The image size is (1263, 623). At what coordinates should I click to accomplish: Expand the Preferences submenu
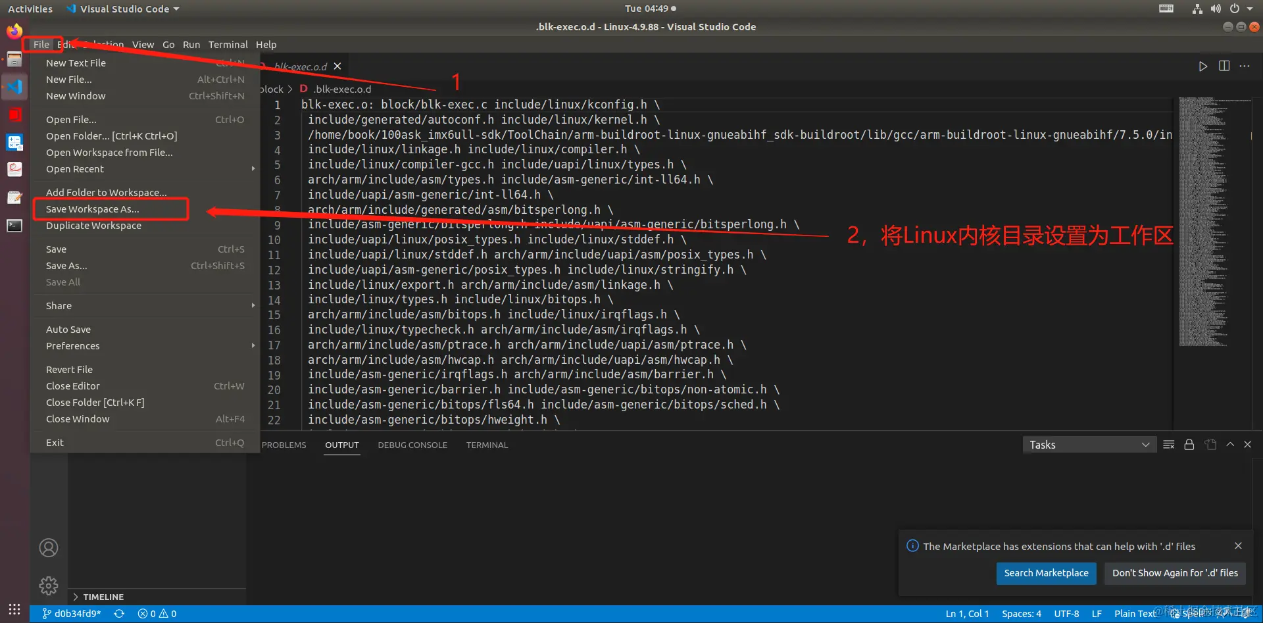pos(145,346)
